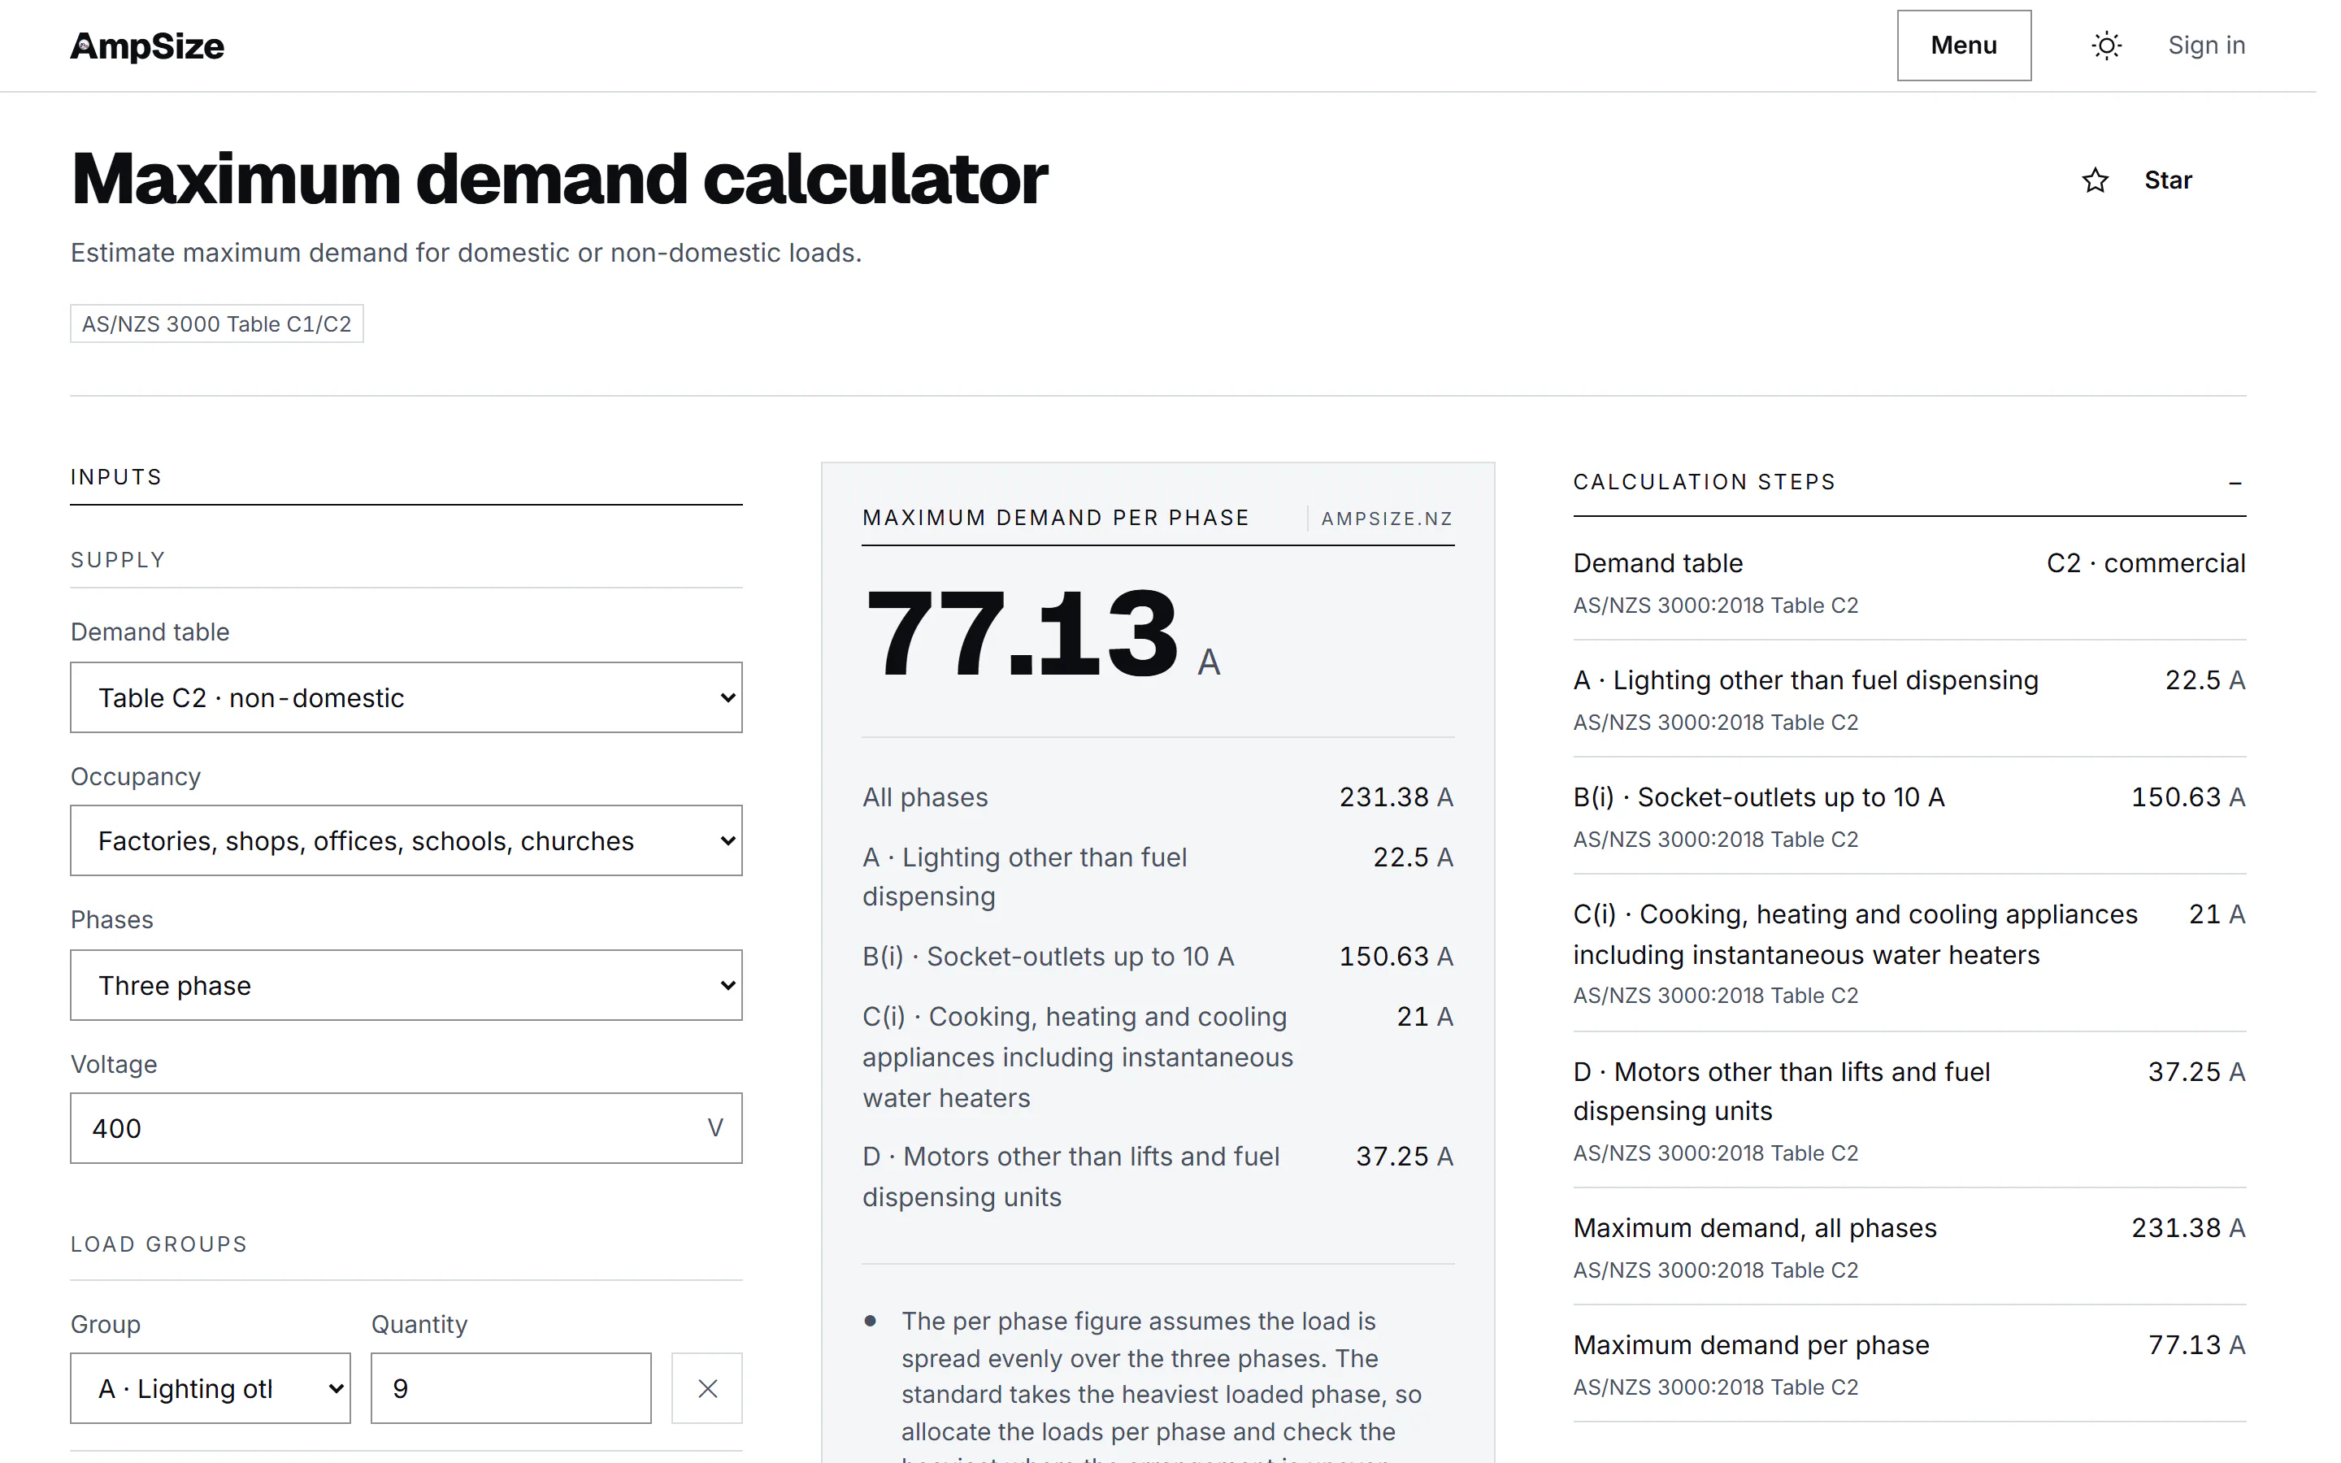2341x1463 pixels.
Task: Open the Demand table dropdown
Action: click(x=406, y=697)
